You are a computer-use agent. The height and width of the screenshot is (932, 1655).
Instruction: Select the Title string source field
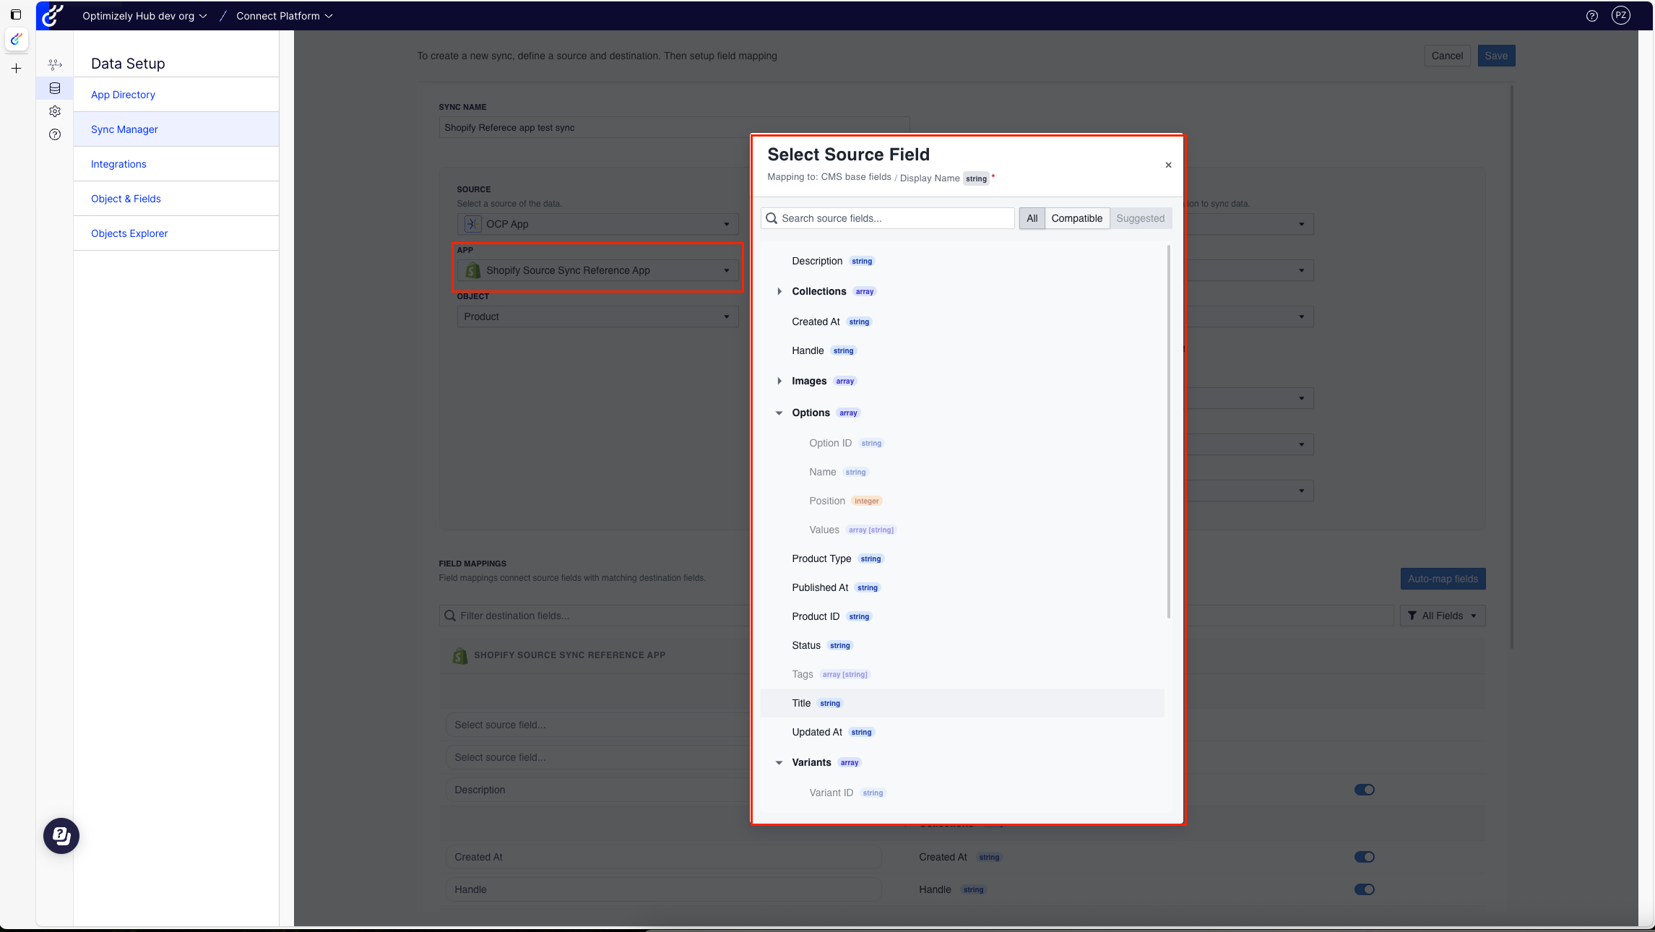(x=801, y=703)
